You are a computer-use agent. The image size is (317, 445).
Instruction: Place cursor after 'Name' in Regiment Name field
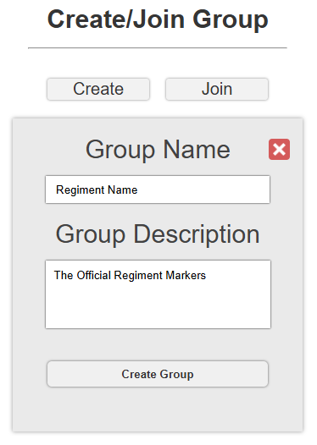coord(138,190)
